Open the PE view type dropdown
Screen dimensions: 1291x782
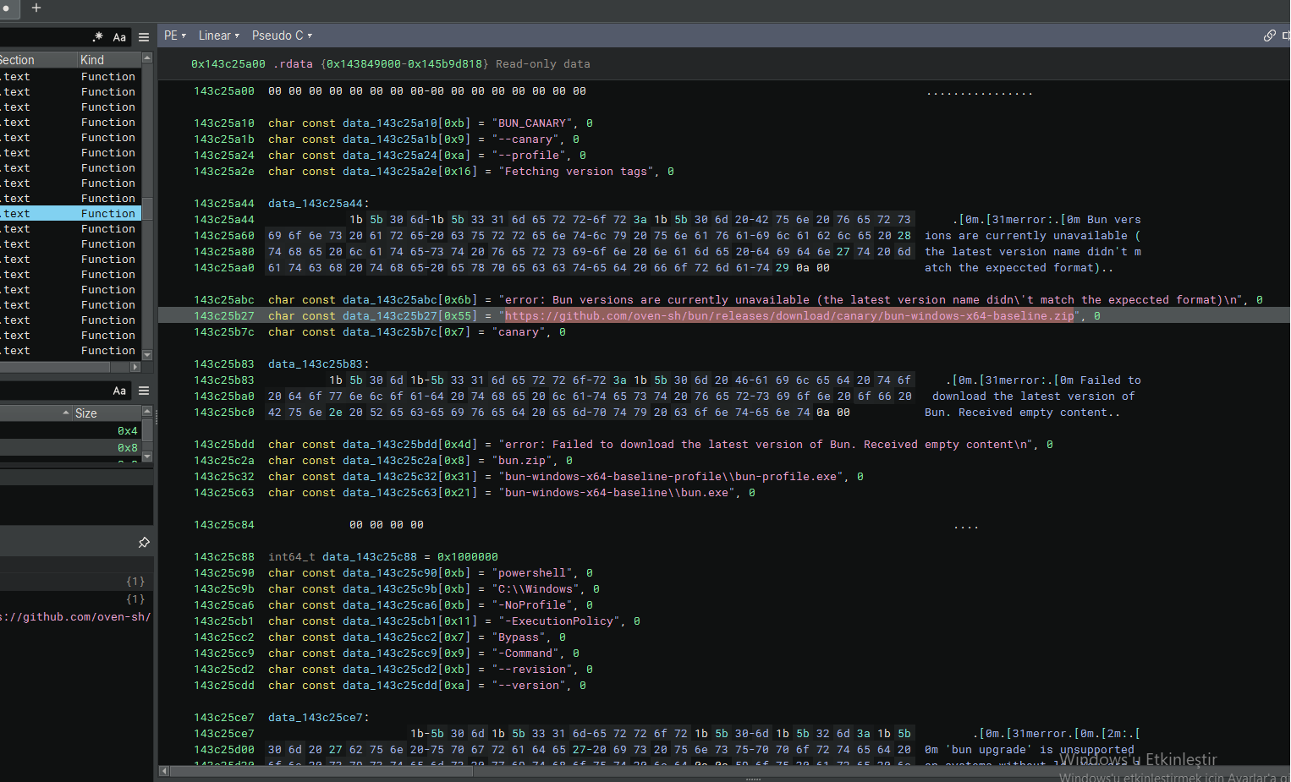coord(175,36)
